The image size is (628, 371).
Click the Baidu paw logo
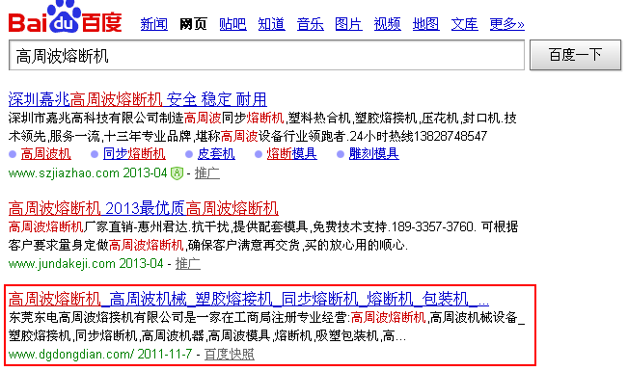tap(65, 17)
